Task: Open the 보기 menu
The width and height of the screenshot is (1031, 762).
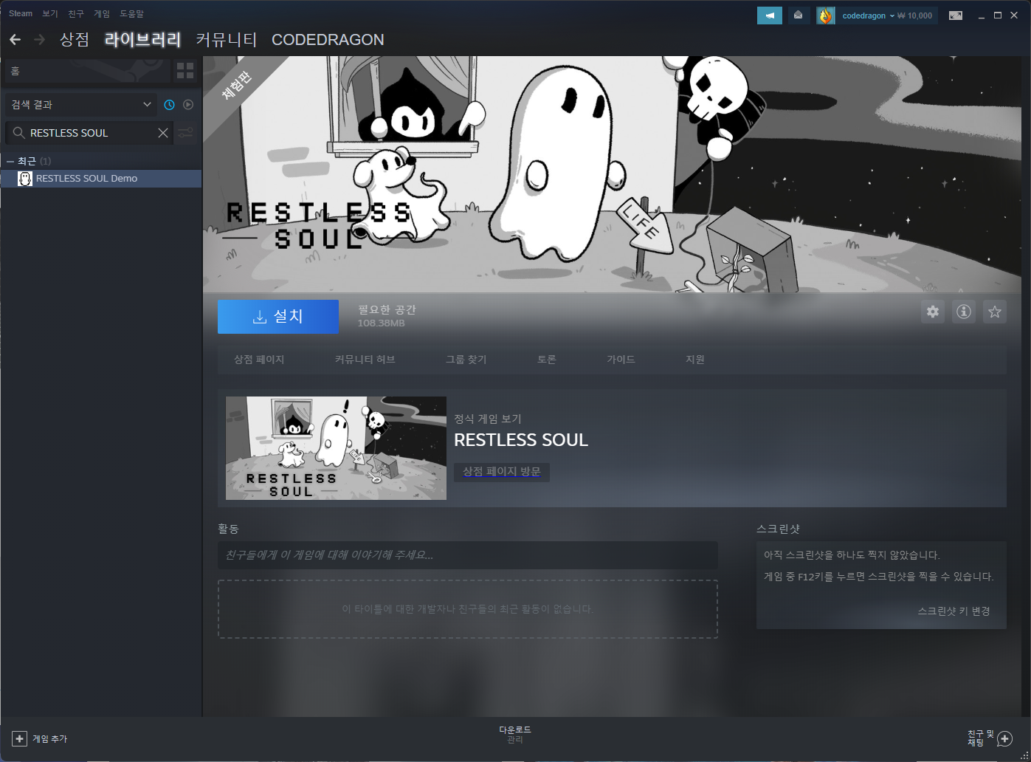Action: click(50, 13)
